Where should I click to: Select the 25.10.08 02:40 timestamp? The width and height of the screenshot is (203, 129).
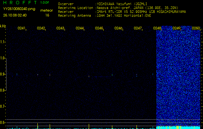(15, 15)
